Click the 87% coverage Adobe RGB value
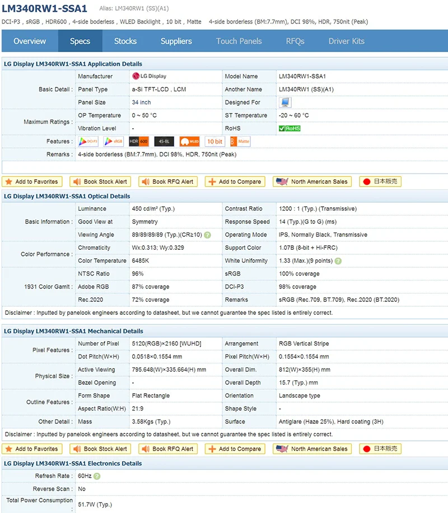Image resolution: width=448 pixels, height=513 pixels. point(151,287)
